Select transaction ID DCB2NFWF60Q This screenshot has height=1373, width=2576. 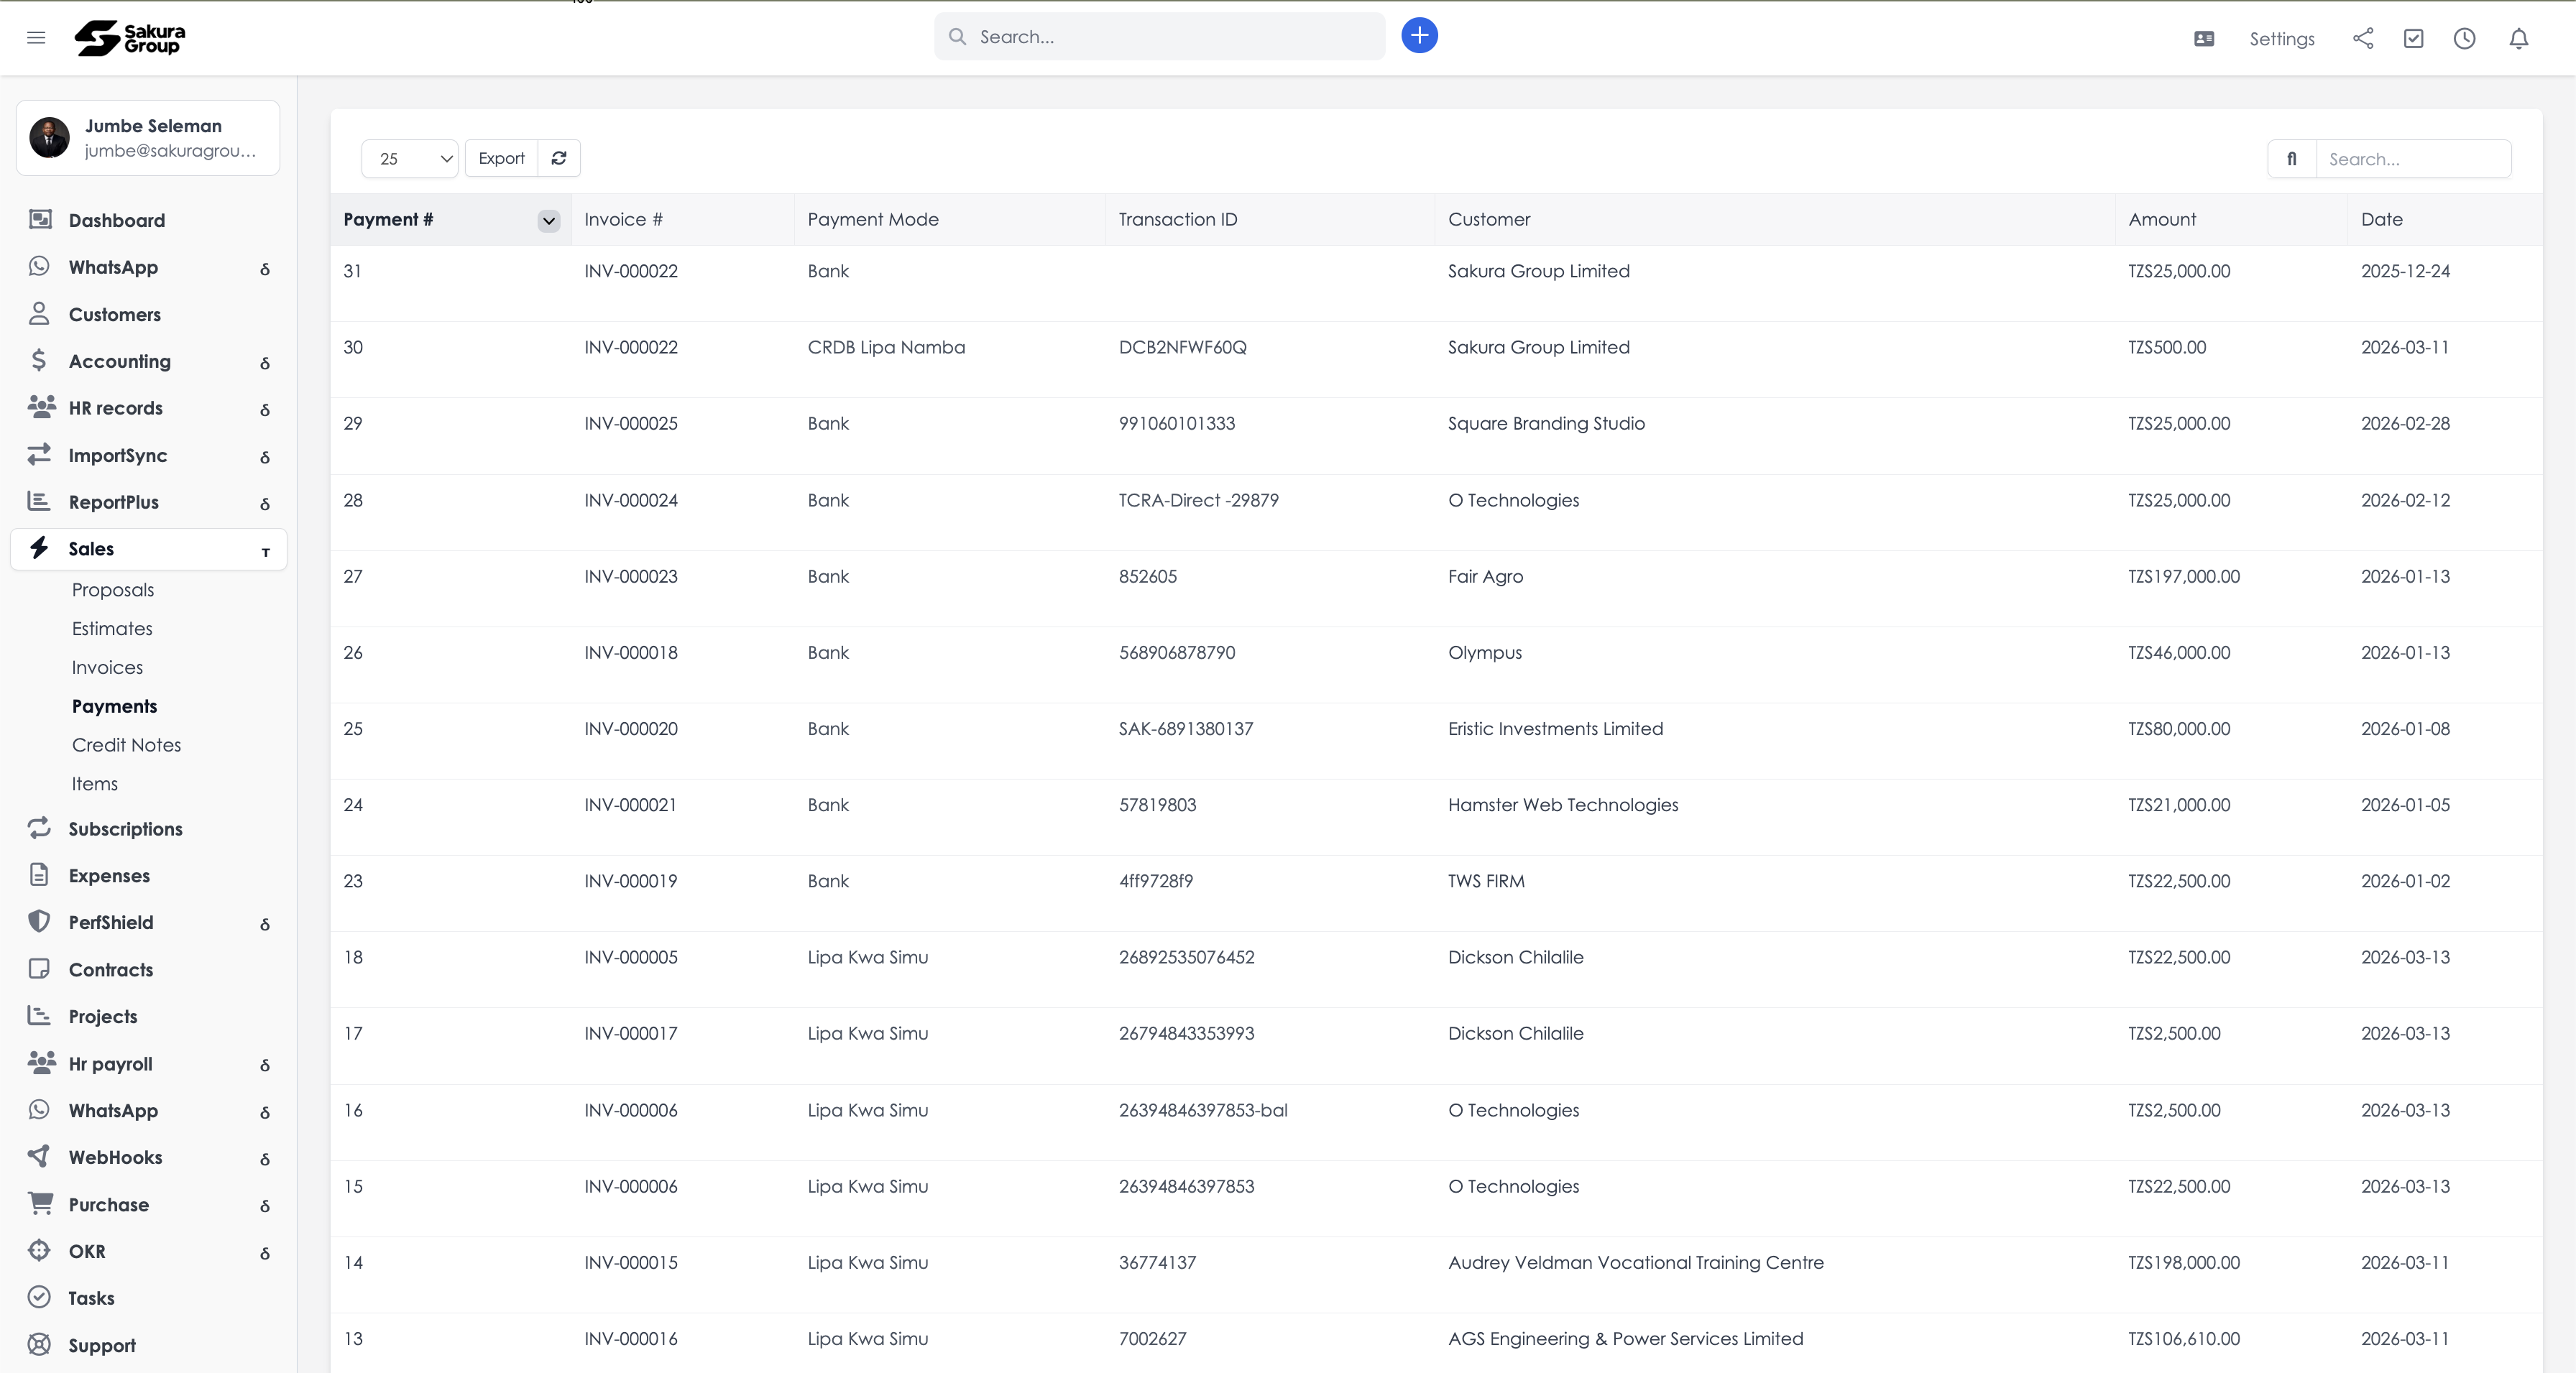pyautogui.click(x=1182, y=348)
